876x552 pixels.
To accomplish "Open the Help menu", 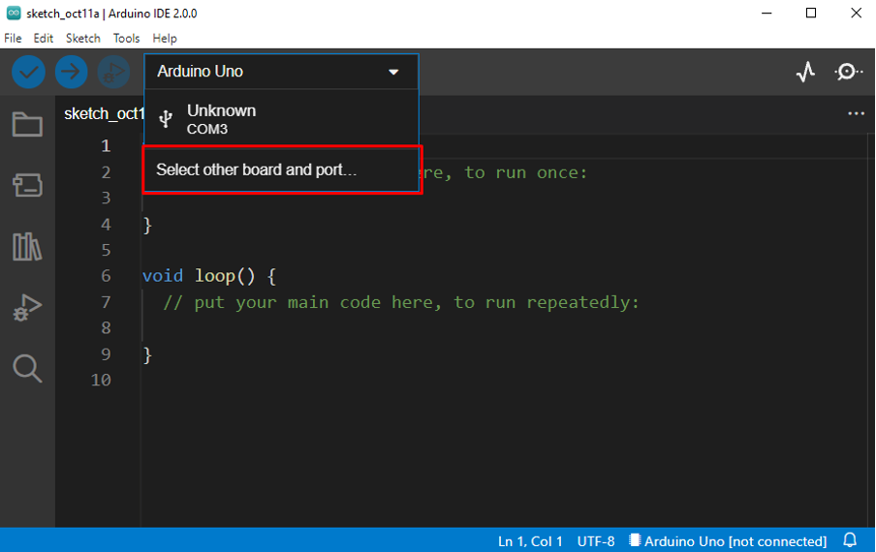I will click(x=165, y=38).
